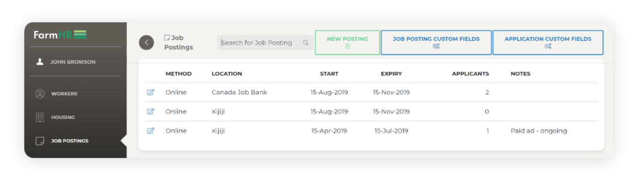Click the Paid ad - ongoing note
This screenshot has width=637, height=184.
point(538,131)
